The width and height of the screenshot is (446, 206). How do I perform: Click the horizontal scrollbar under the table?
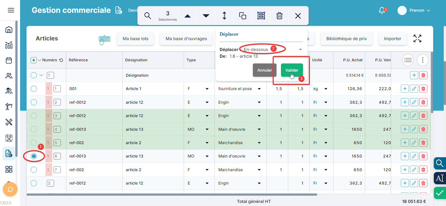pyautogui.click(x=172, y=195)
